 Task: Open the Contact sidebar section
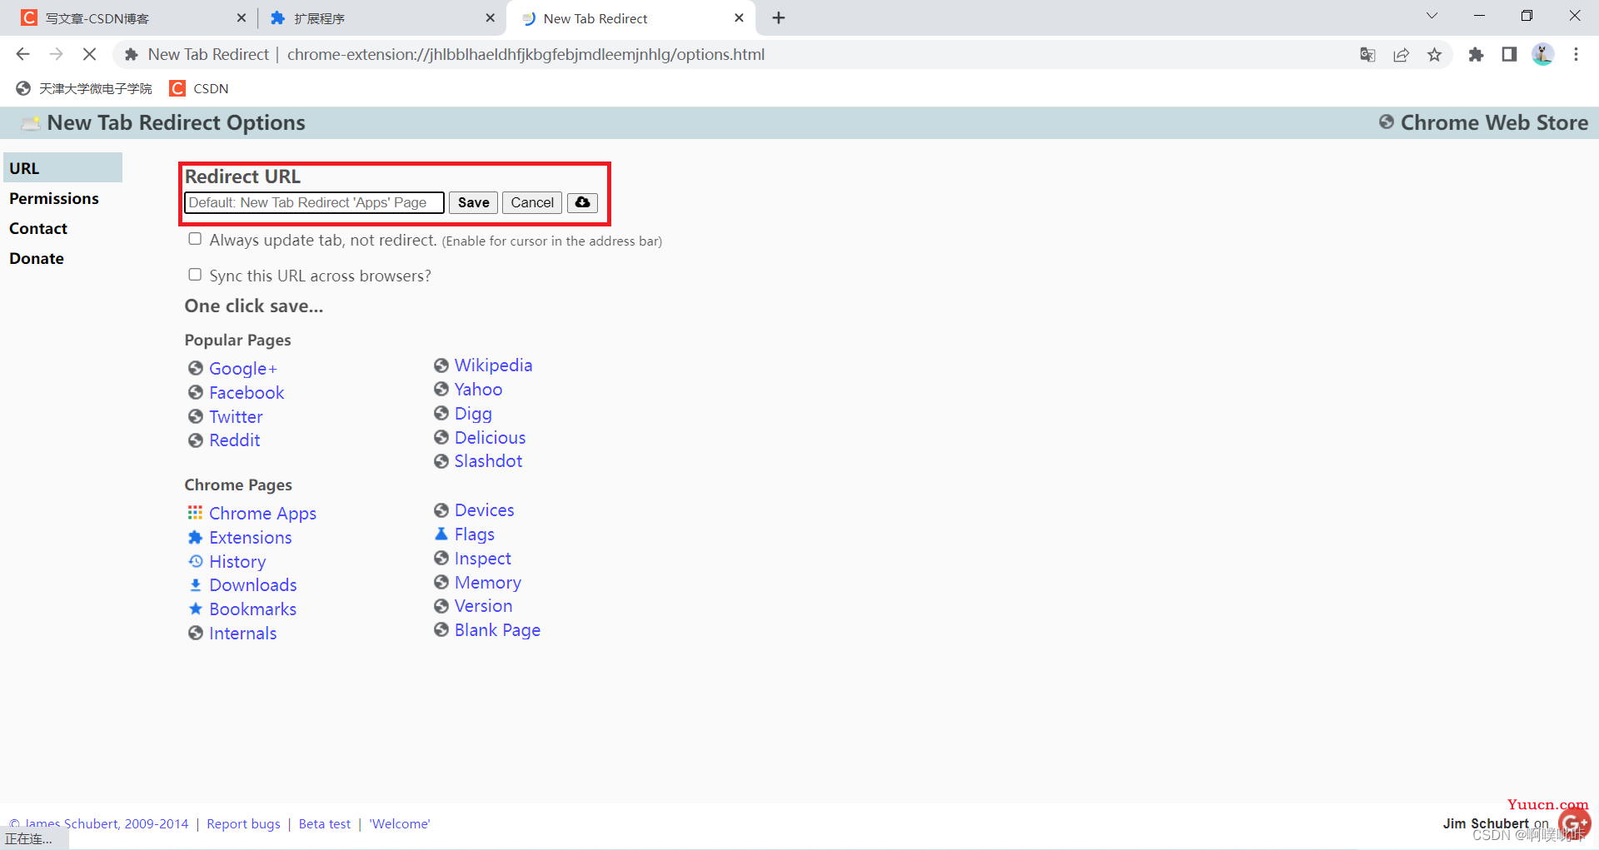click(38, 228)
